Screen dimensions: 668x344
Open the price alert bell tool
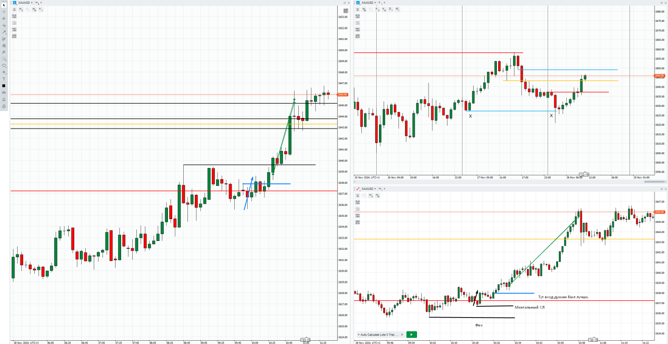4,99
